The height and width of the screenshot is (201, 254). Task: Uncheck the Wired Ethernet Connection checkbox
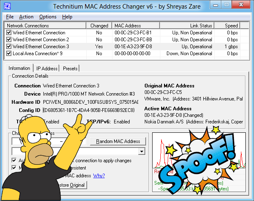pos(9,33)
